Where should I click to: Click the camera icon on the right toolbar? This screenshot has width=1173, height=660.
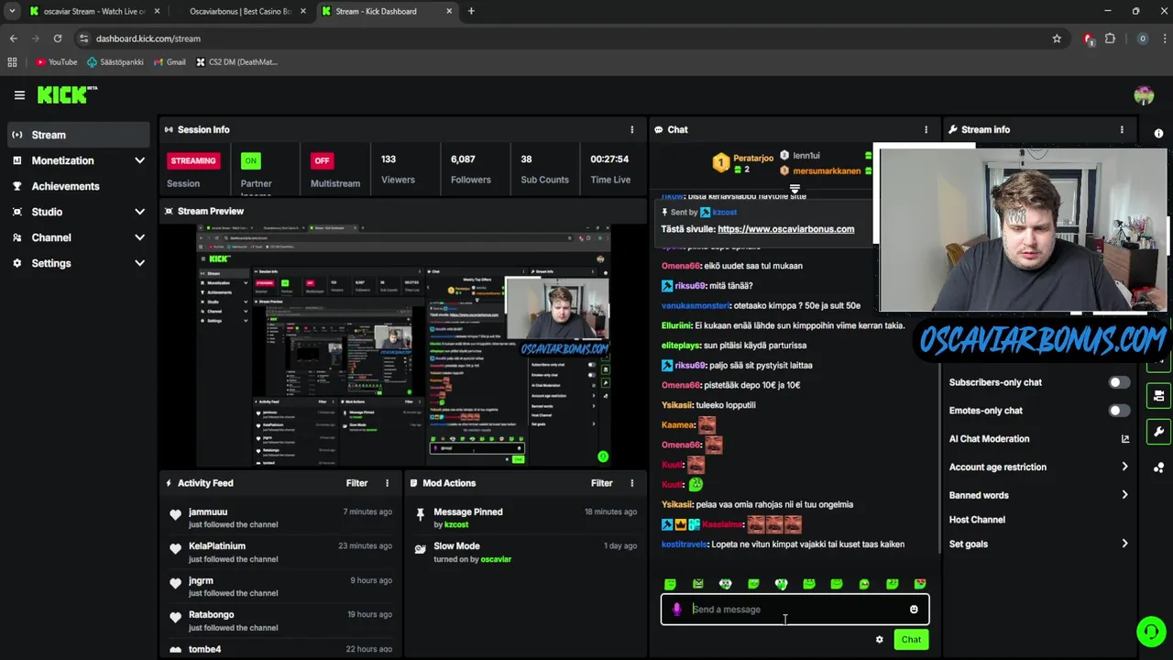(1159, 396)
